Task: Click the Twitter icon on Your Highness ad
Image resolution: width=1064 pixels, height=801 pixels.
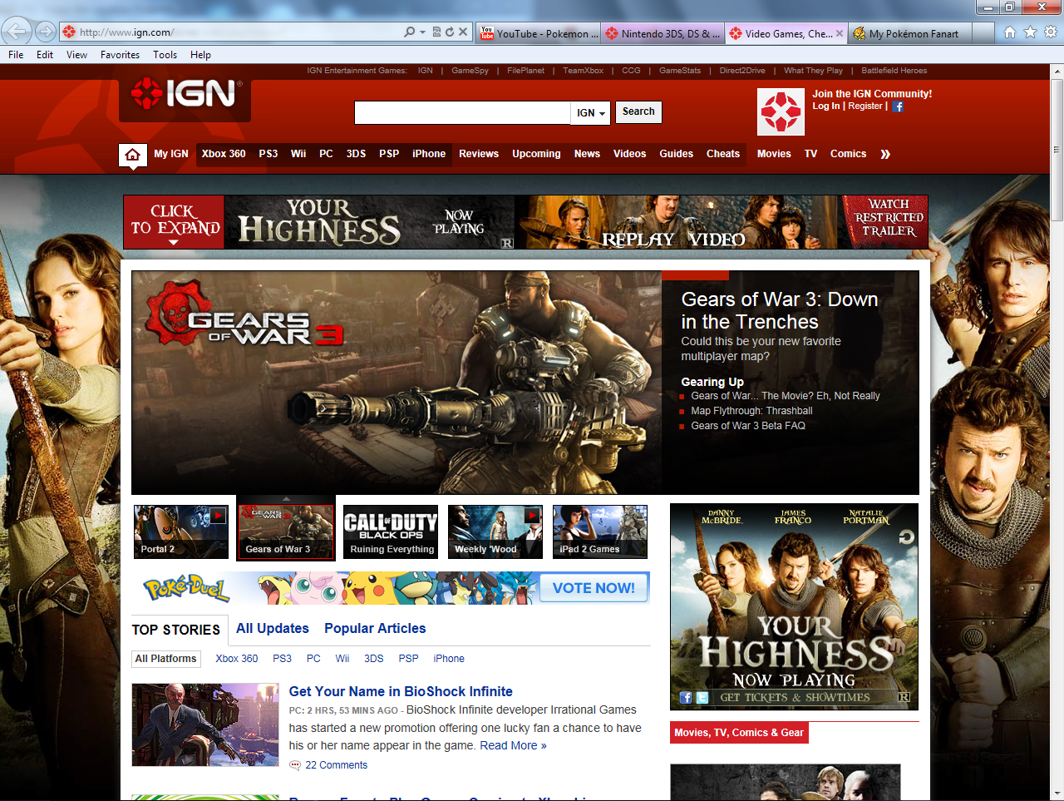Action: 702,698
